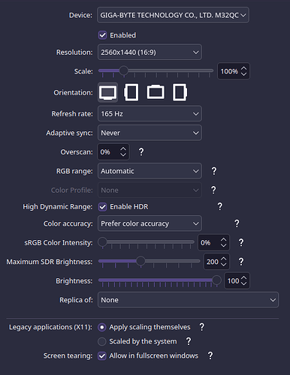Click the help icon beside Enable HDR

[x=219, y=206]
